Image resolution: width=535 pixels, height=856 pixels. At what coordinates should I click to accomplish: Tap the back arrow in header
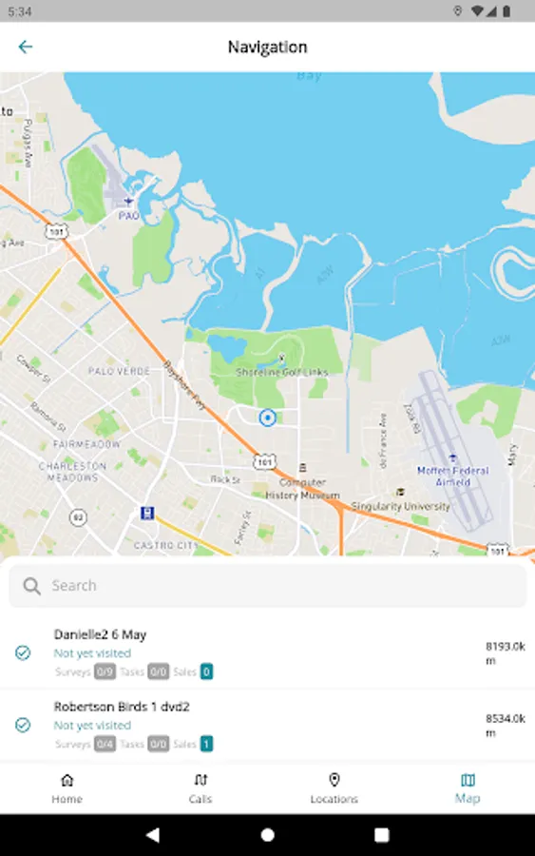tap(25, 47)
